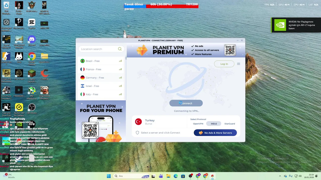This screenshot has height=180, width=321.
Task: Open CraftRise desktop shortcut
Action: click(x=44, y=75)
